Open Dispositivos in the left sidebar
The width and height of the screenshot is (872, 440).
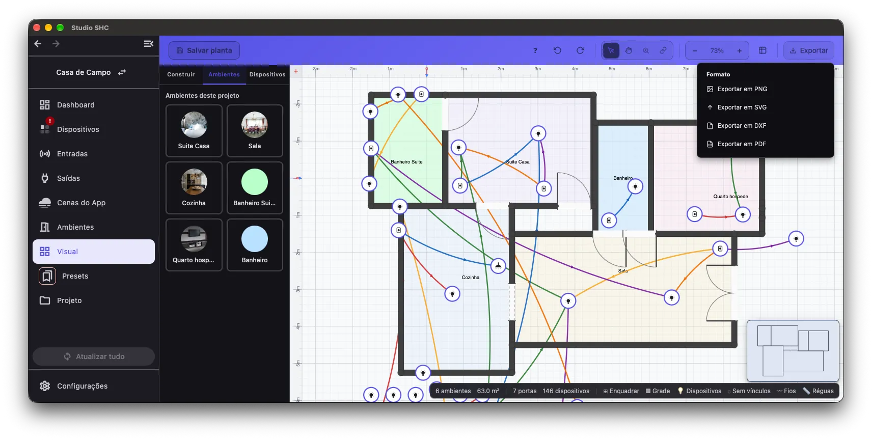pos(94,129)
